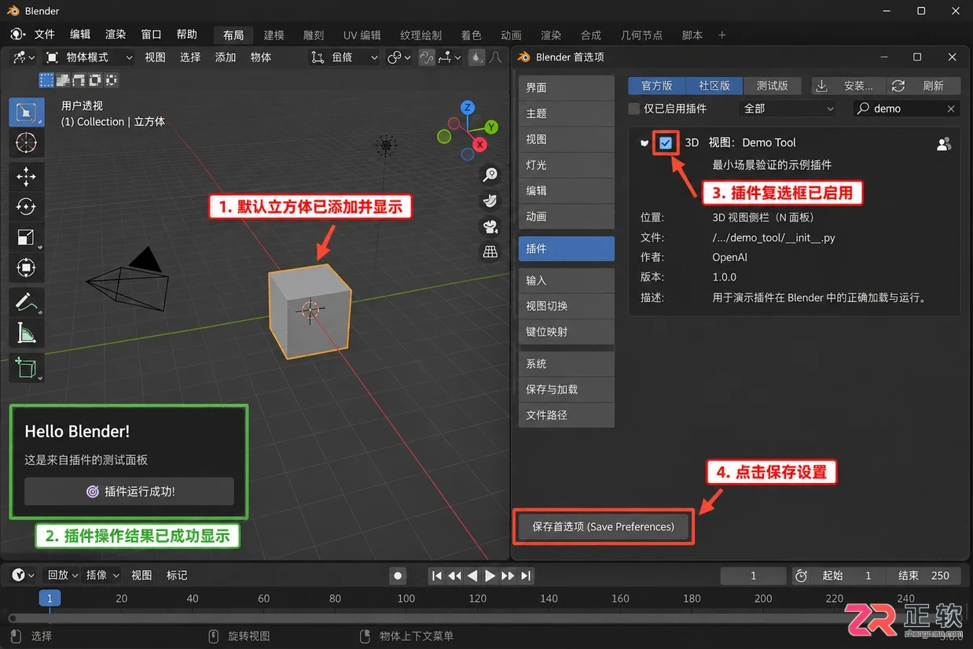Activate the combined Transform tool
This screenshot has height=649, width=973.
tap(26, 268)
